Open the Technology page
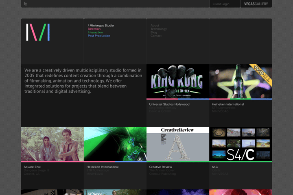 (159, 29)
